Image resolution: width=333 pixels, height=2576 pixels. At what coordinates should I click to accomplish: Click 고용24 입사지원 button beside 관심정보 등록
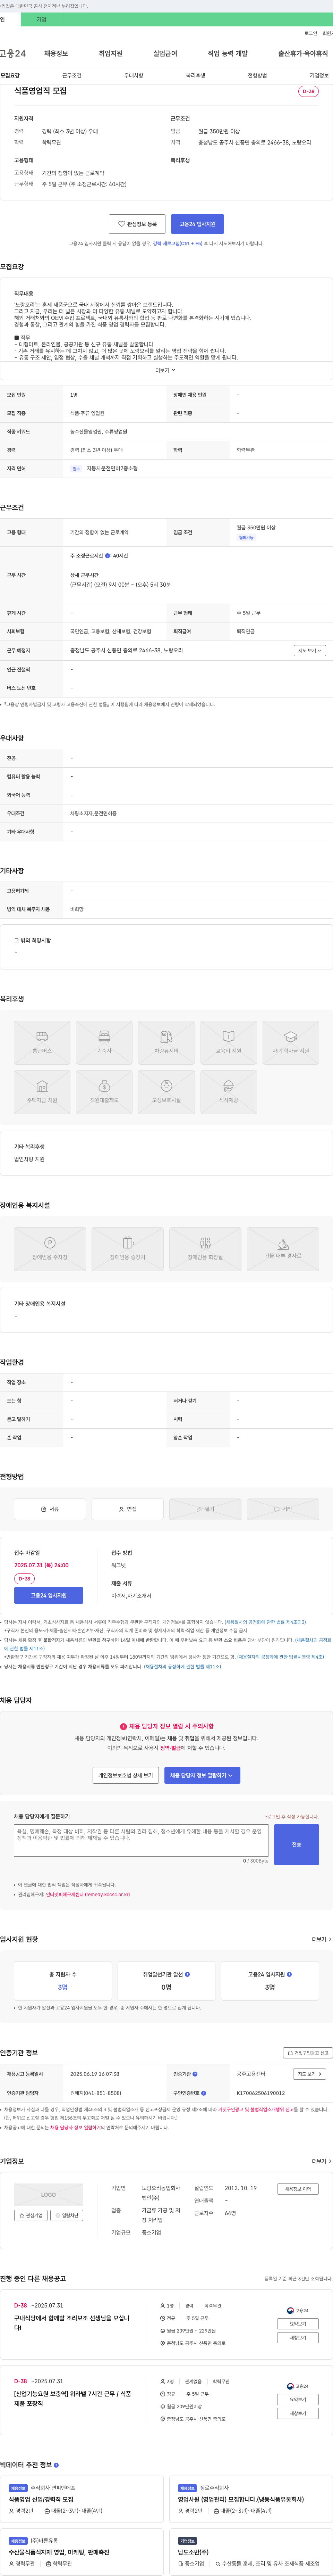point(198,224)
